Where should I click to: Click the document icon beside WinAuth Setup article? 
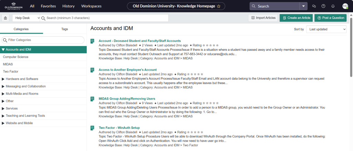pos(92,128)
